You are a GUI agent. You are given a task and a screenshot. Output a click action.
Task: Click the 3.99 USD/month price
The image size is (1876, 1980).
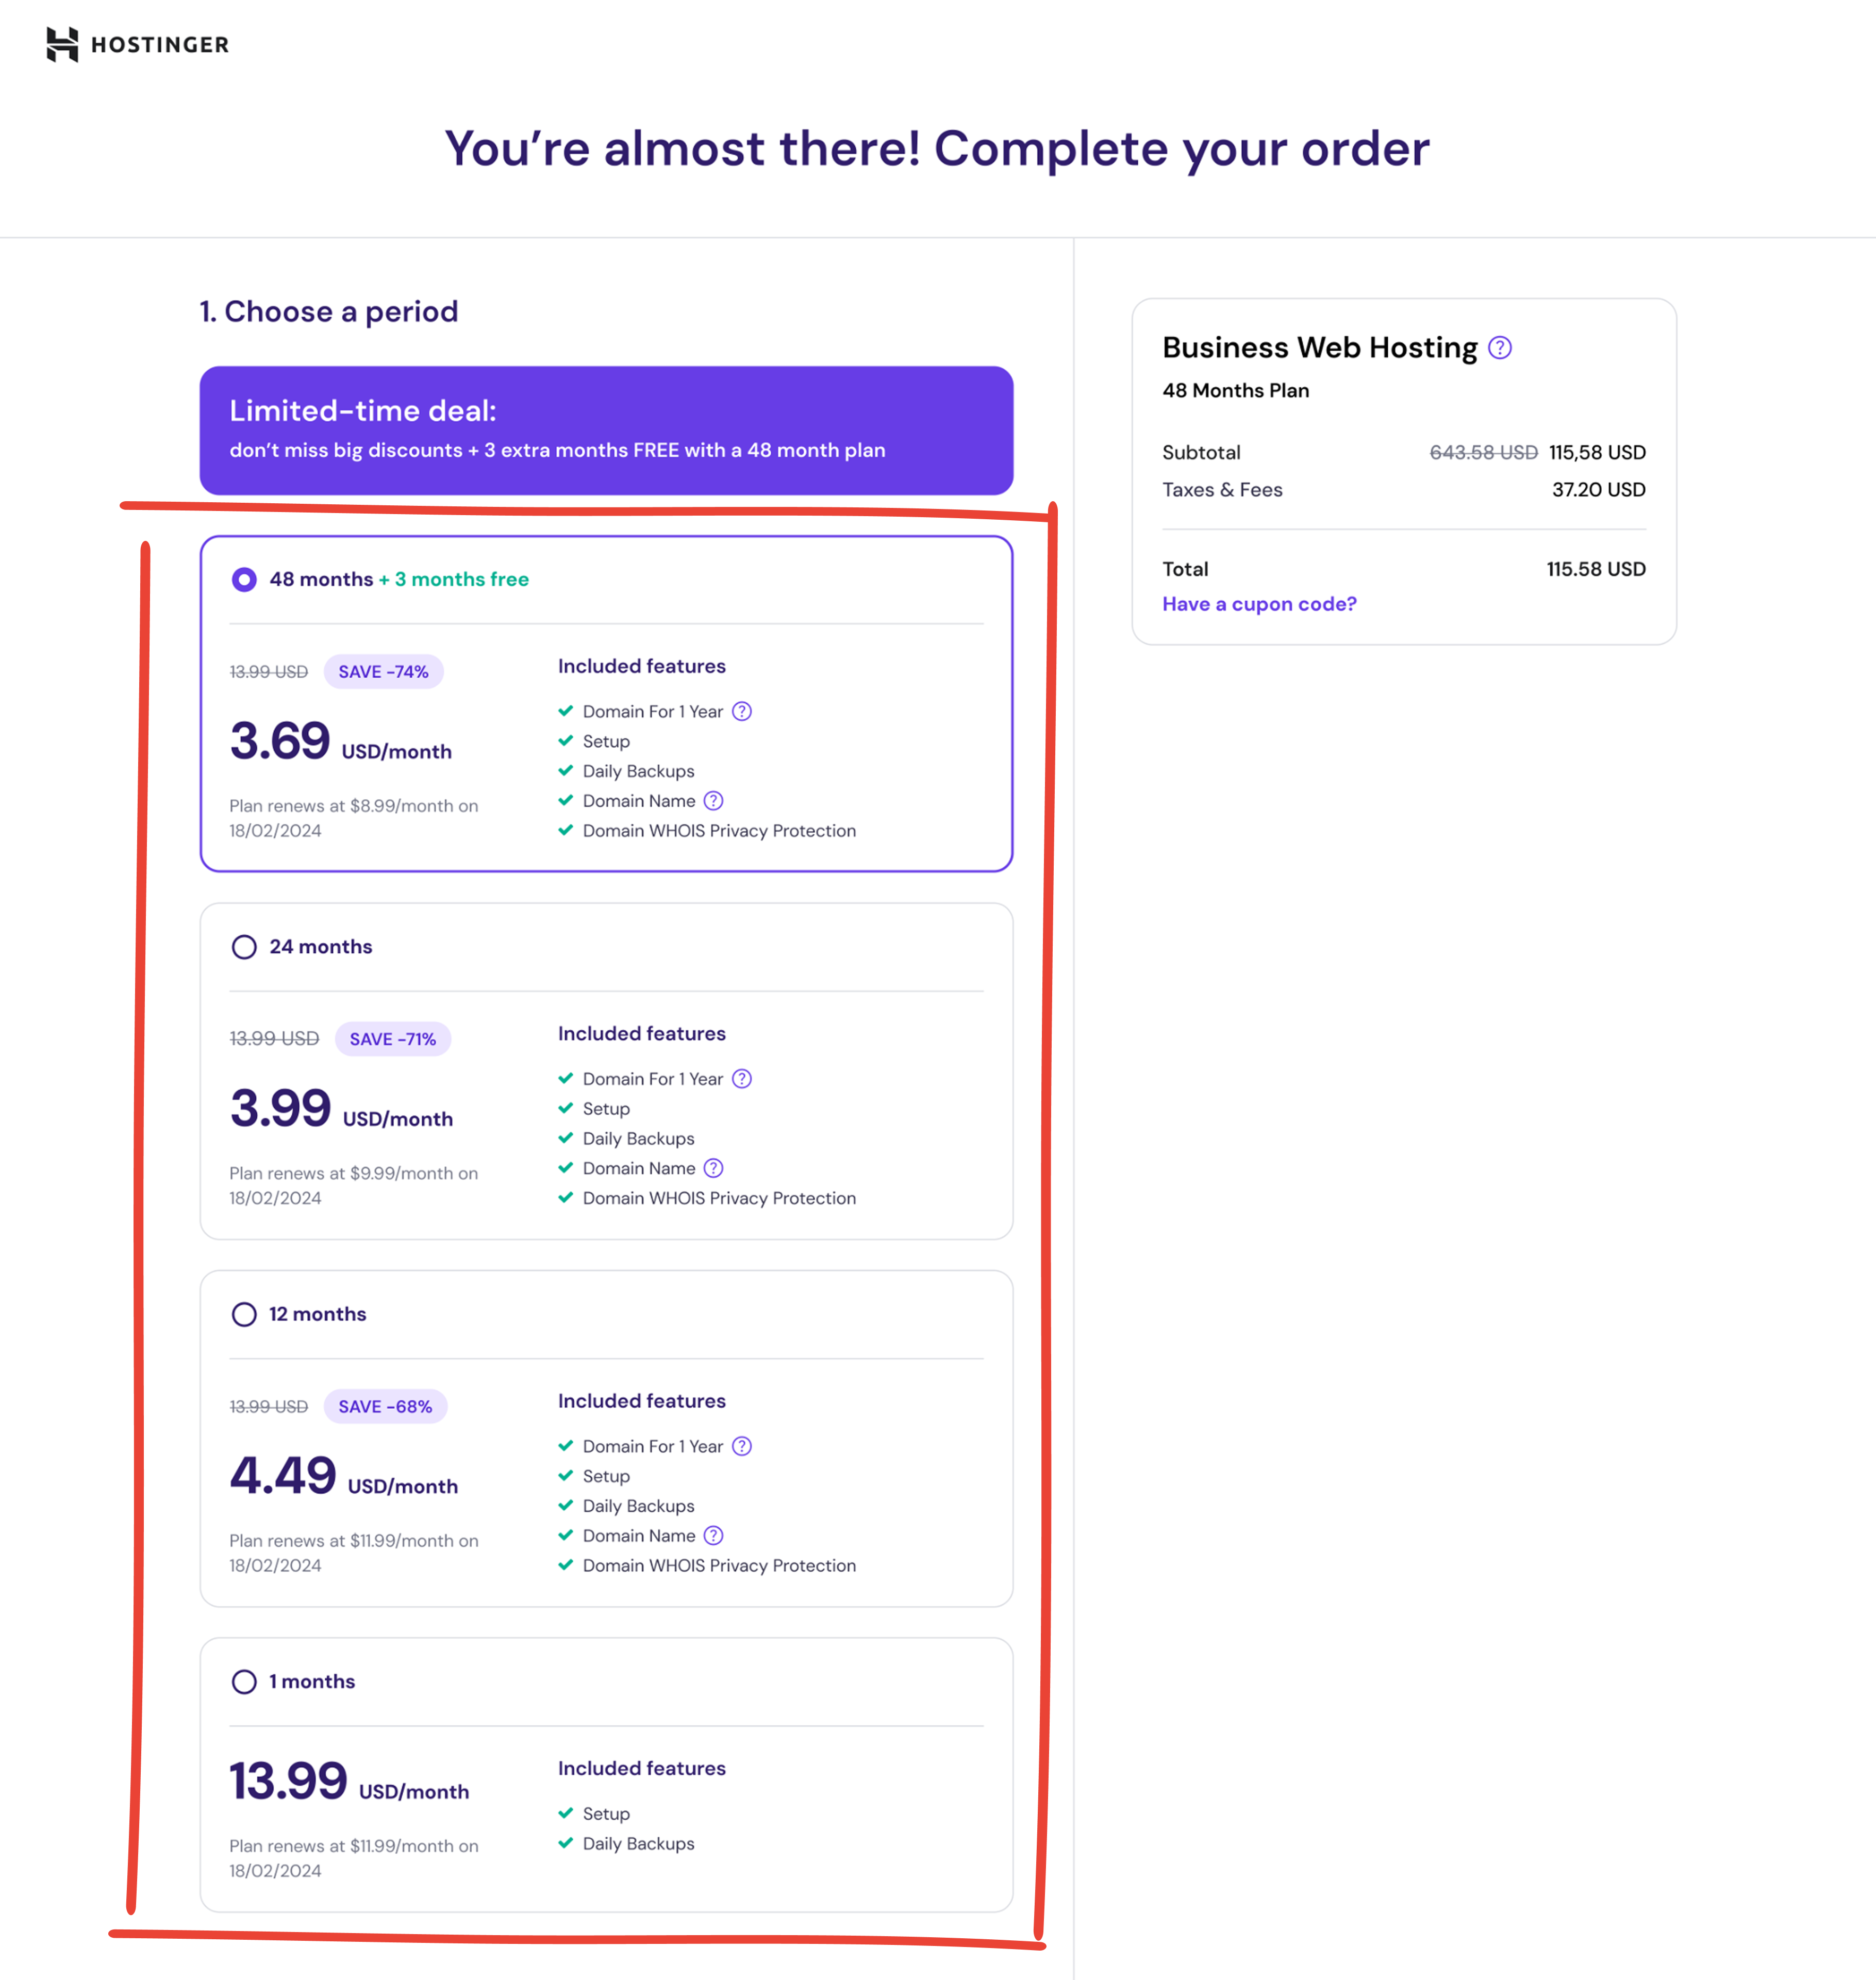[x=340, y=1109]
